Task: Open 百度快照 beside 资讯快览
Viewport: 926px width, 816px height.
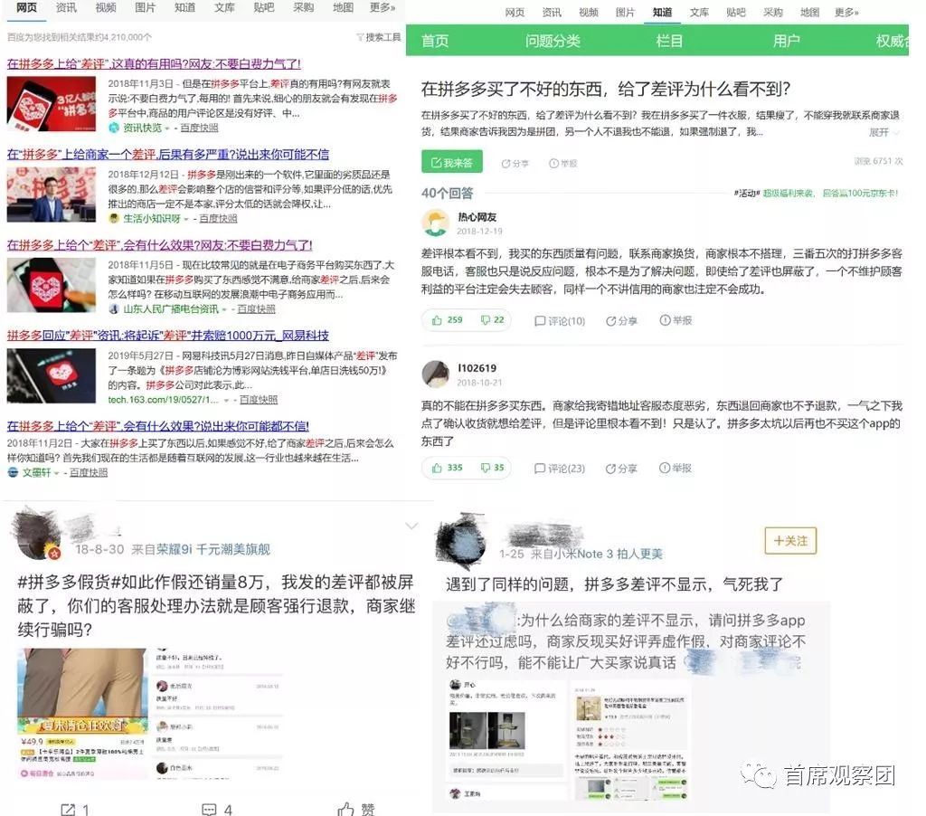Action: coord(199,128)
